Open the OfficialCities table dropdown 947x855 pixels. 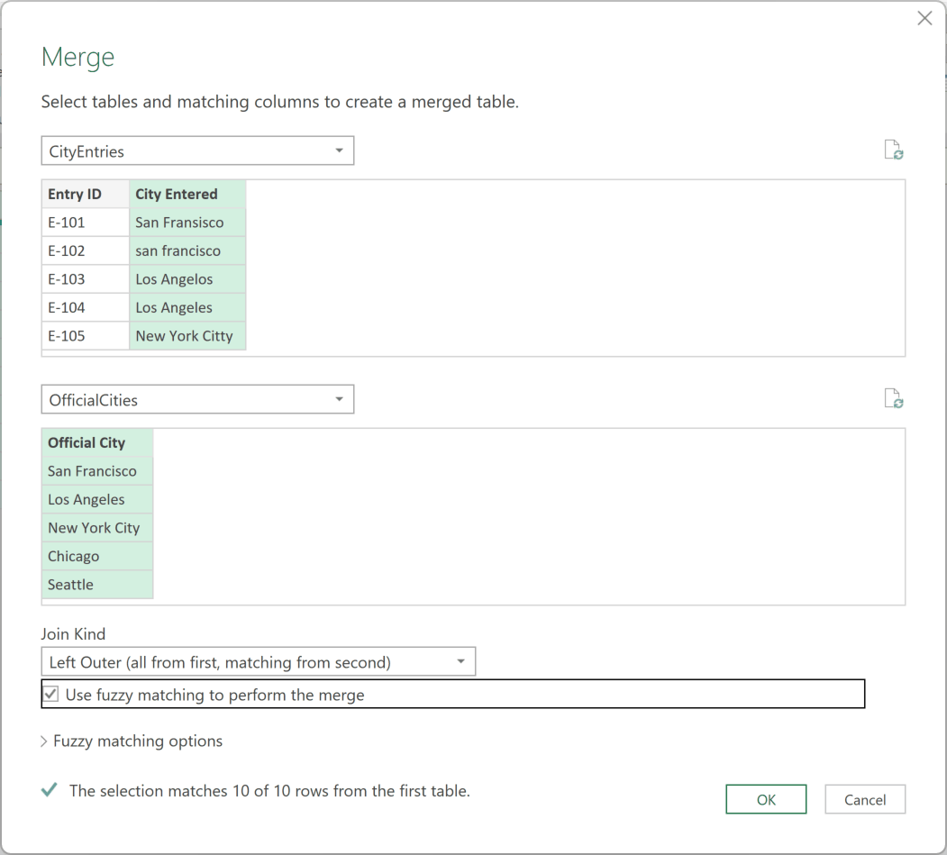click(x=197, y=400)
